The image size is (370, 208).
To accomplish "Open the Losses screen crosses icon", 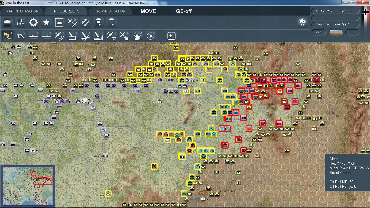I will (20, 22).
